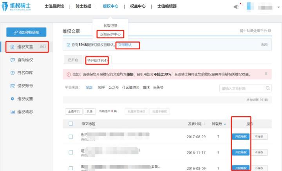282x171 pixels.
Task: Tick the checkbox for the 2017-08-29 article
Action: [x=71, y=137]
